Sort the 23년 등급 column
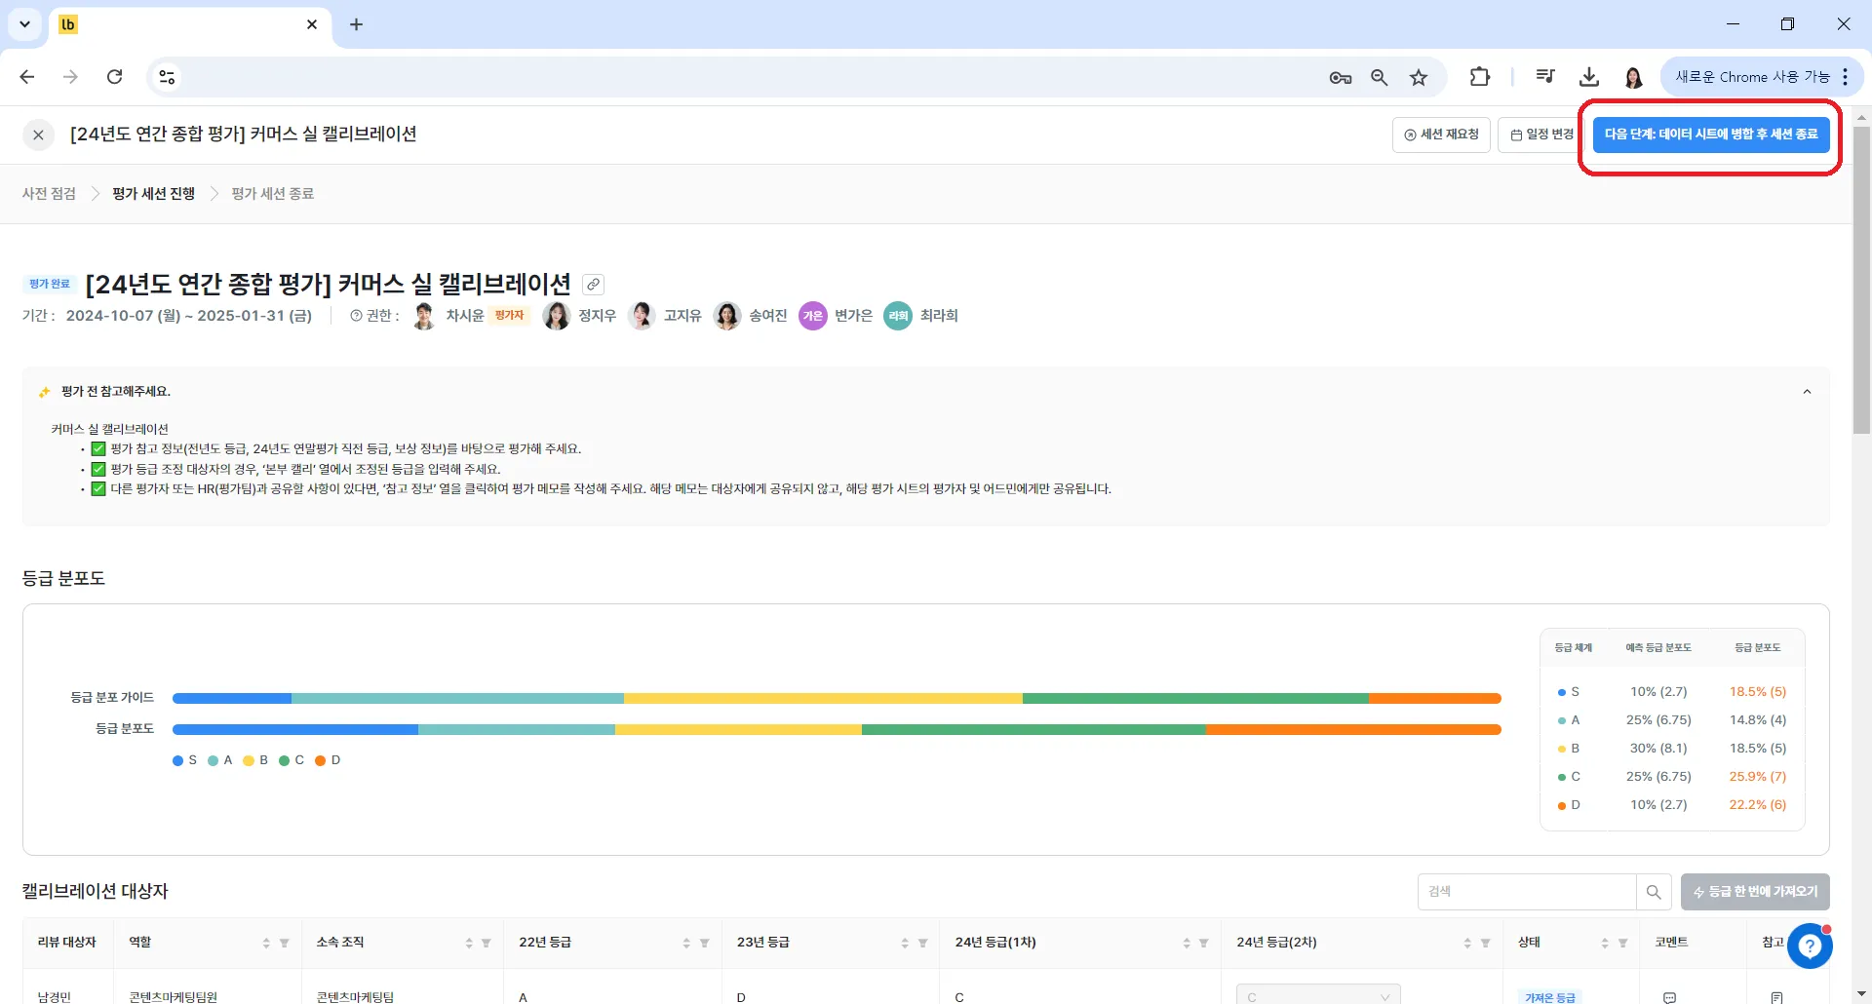This screenshot has height=1004, width=1872. [x=905, y=943]
